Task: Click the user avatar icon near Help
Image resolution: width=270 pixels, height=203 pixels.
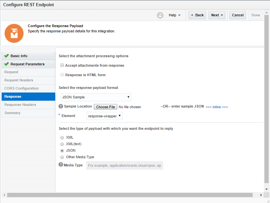Action: [x=160, y=15]
